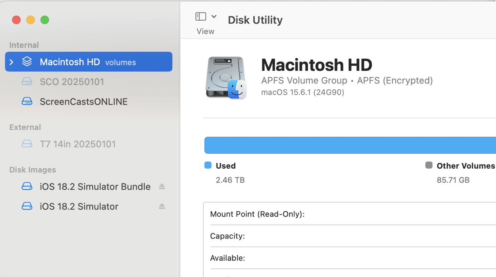Image resolution: width=496 pixels, height=277 pixels.
Task: Click the SCO 20250101 disk icon
Action: click(x=27, y=81)
